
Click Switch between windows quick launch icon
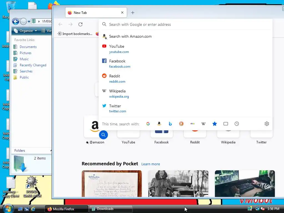(x=27, y=209)
